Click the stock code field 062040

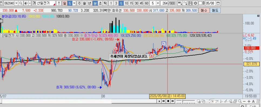[9, 3]
